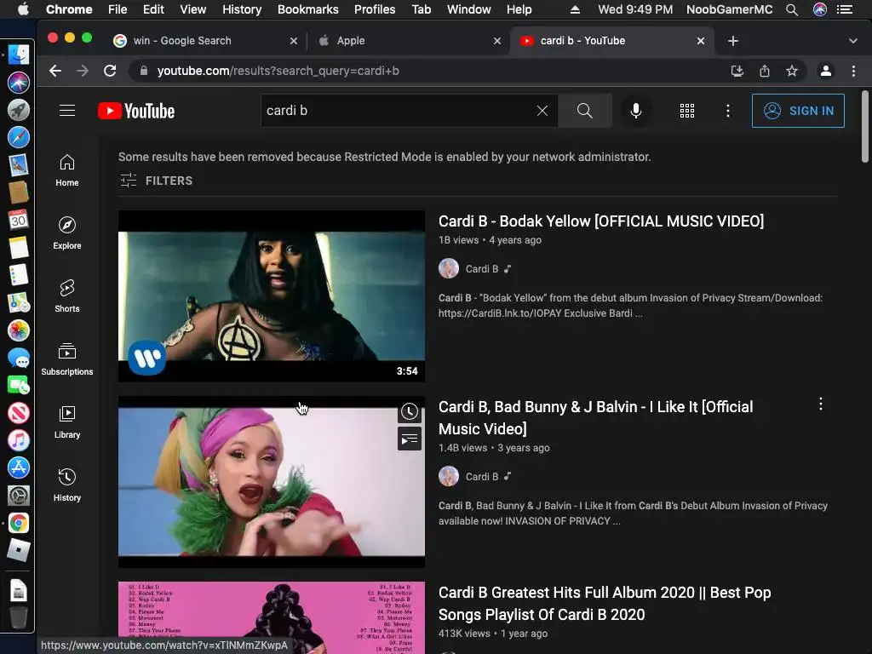The image size is (872, 654).
Task: Open Music app from the Dock
Action: click(x=18, y=440)
